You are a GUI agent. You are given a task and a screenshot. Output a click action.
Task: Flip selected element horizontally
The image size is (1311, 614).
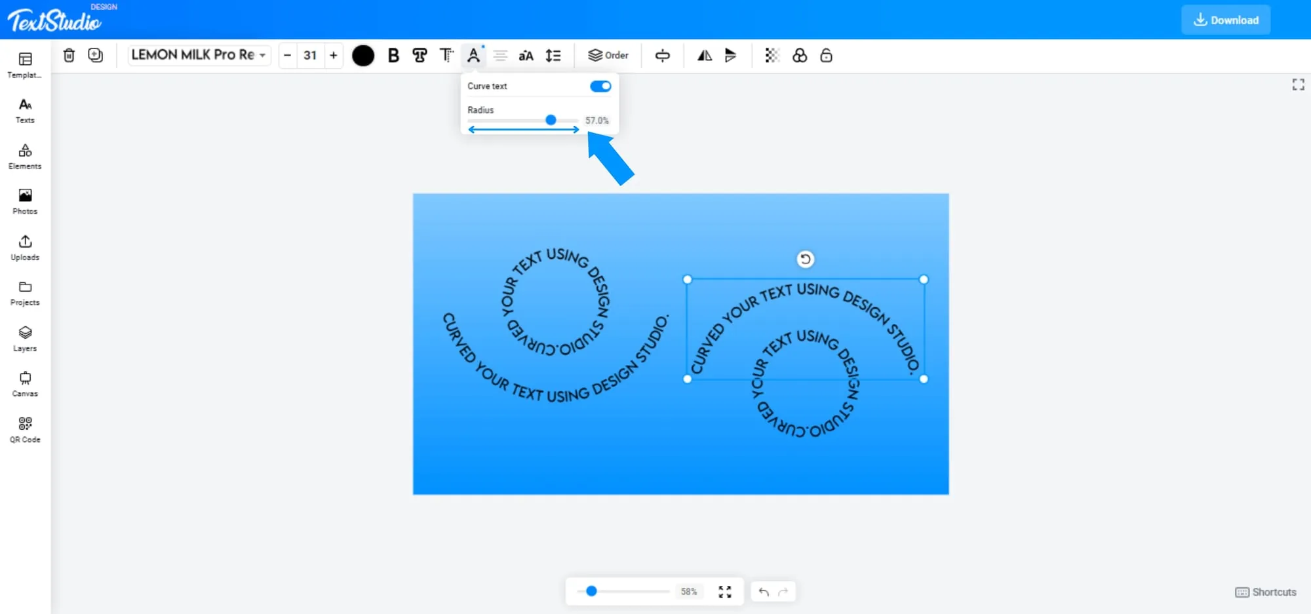click(x=705, y=56)
